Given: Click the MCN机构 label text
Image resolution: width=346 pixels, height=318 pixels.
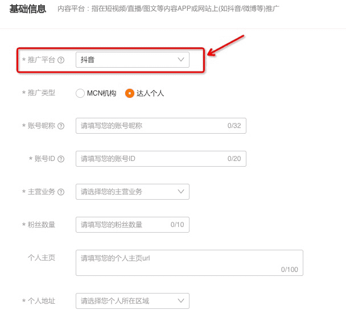Looking at the screenshot, I should [x=101, y=93].
